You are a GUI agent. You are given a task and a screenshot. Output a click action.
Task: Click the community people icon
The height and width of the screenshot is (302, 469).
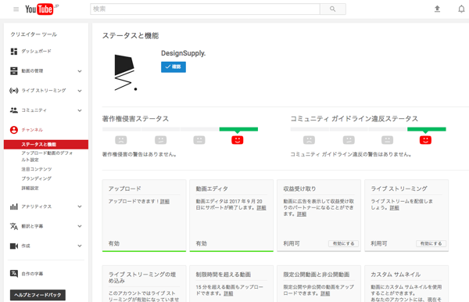coord(14,110)
